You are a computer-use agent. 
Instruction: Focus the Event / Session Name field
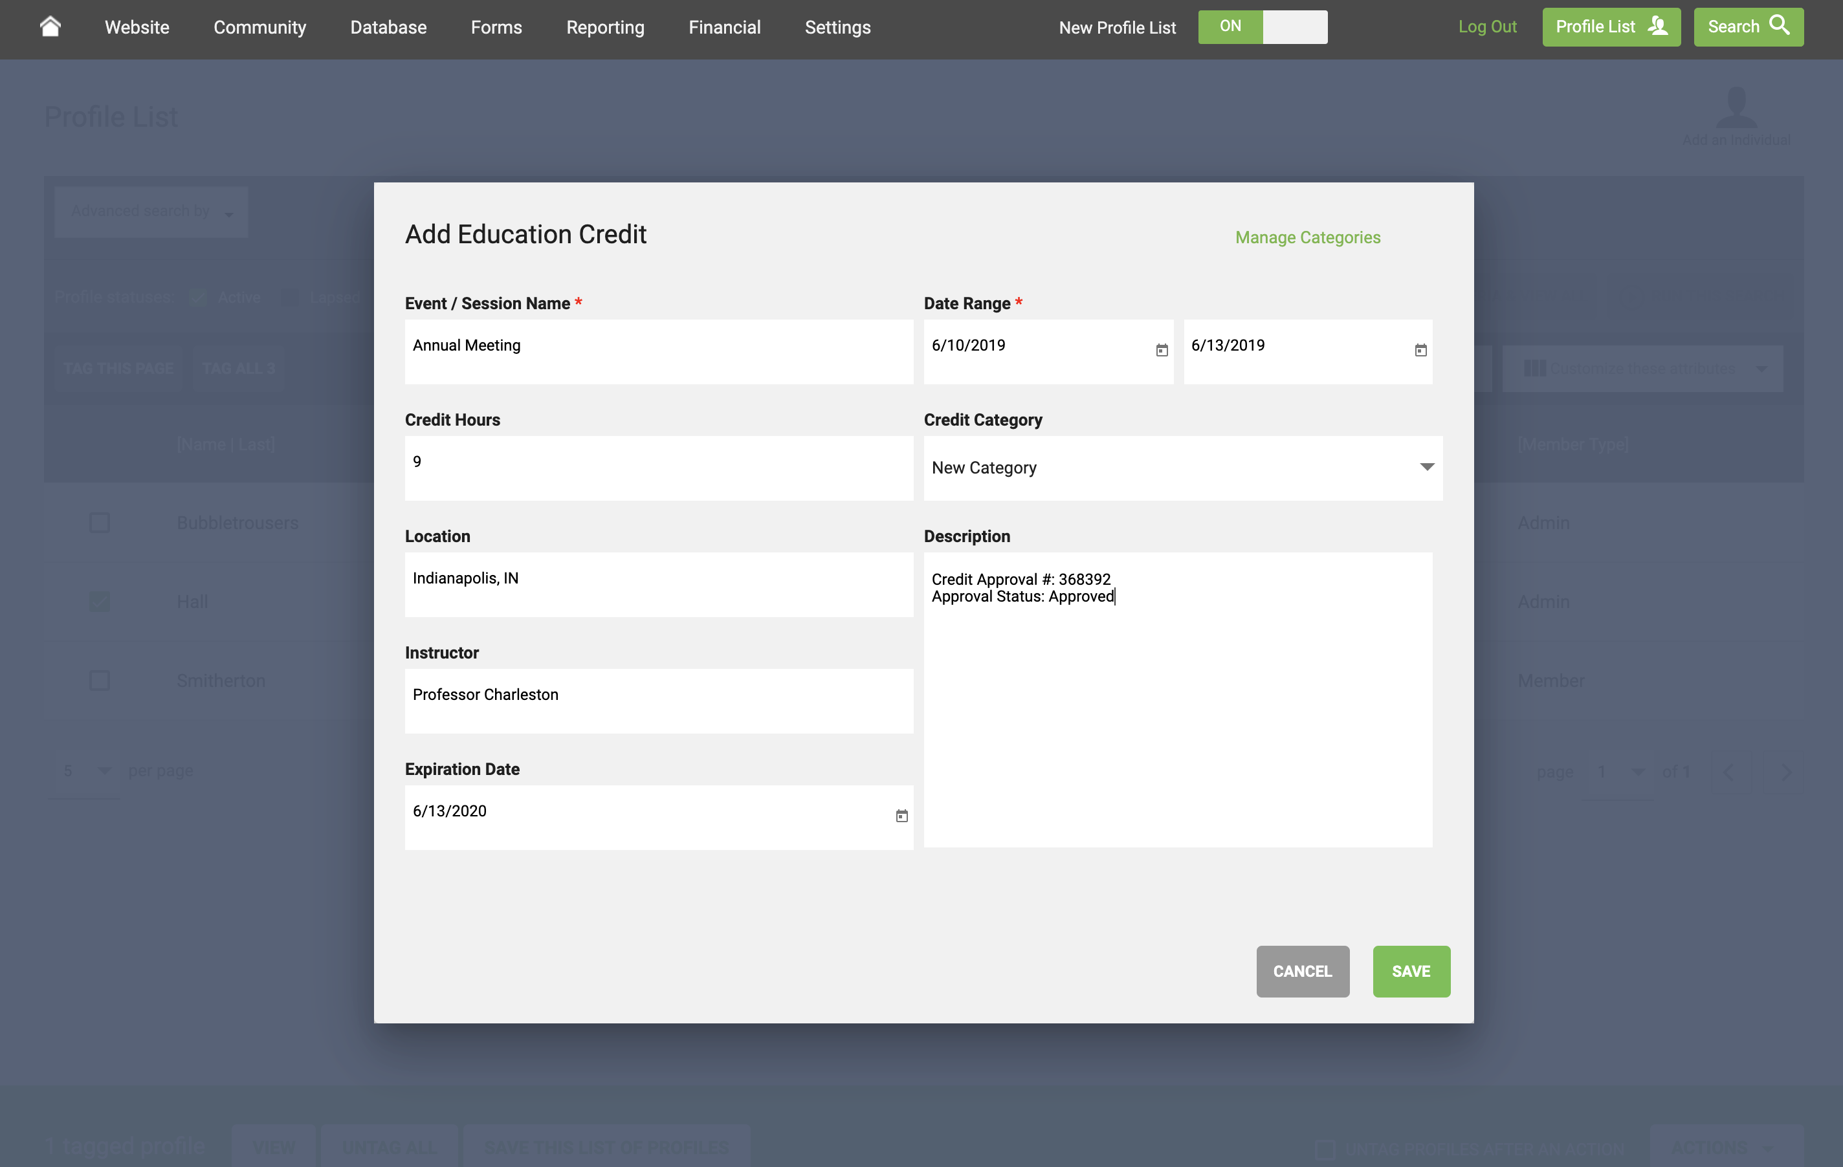(x=659, y=352)
